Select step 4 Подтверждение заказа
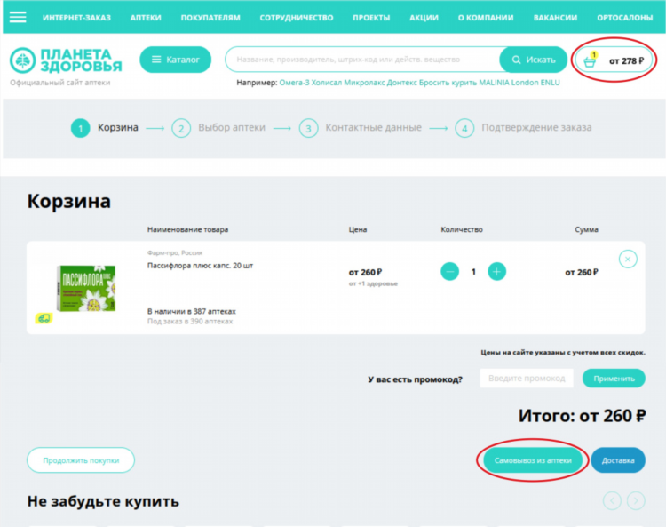The width and height of the screenshot is (666, 527). coord(523,128)
